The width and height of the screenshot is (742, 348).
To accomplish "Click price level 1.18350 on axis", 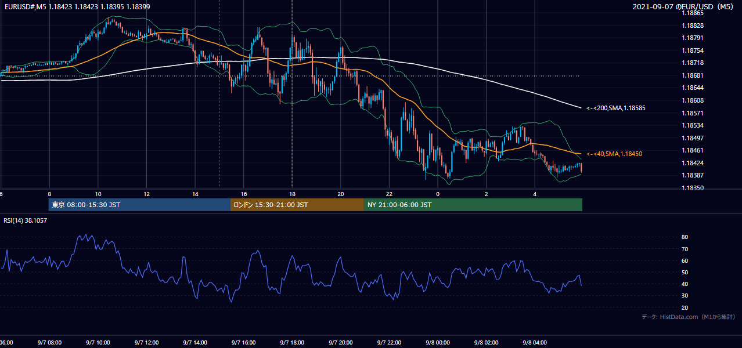I will (694, 188).
